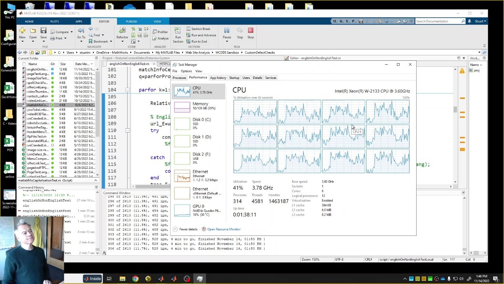Click the Run Section icon

click(x=178, y=31)
